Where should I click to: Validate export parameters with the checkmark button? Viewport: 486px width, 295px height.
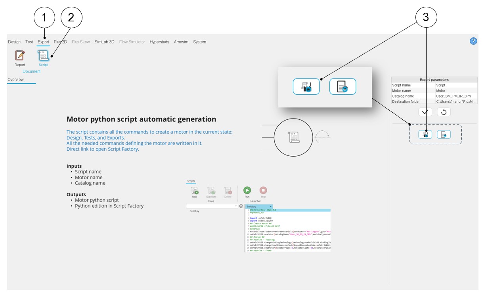[x=425, y=112]
